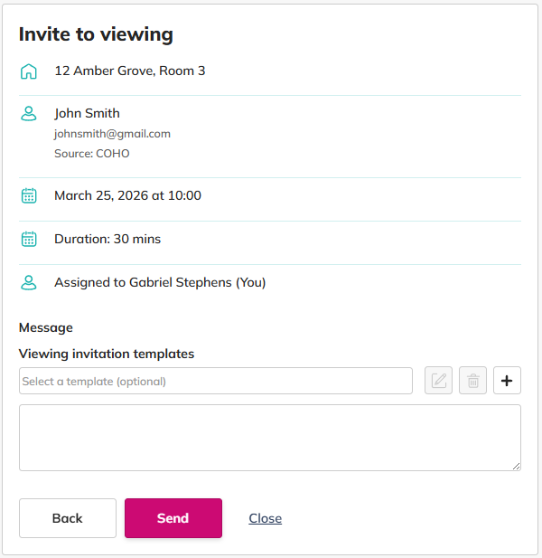
Task: Click inside the message text area
Action: point(269,437)
